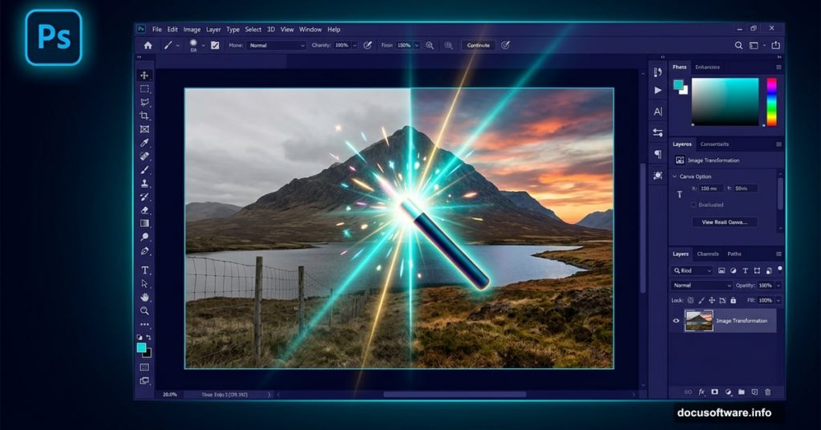The width and height of the screenshot is (821, 430).
Task: Check the Evaluated checkbox
Action: tap(694, 205)
